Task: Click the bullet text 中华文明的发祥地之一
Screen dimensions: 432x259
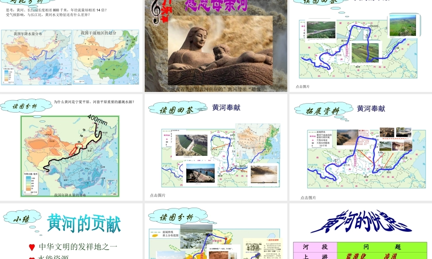Action: (x=78, y=247)
